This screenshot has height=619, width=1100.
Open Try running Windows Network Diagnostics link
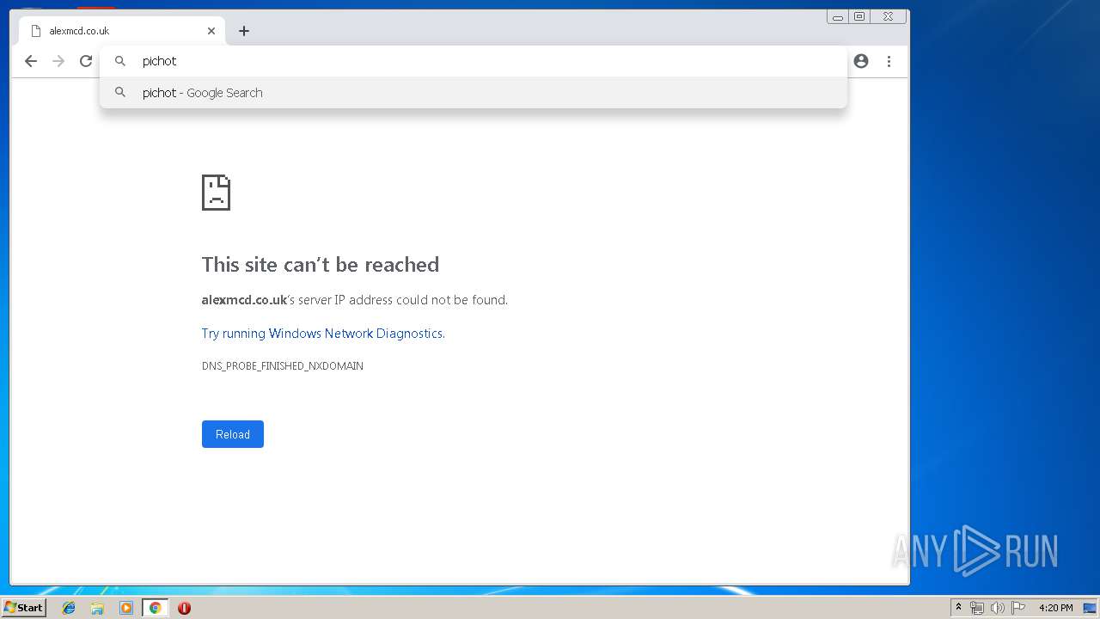[x=323, y=334]
